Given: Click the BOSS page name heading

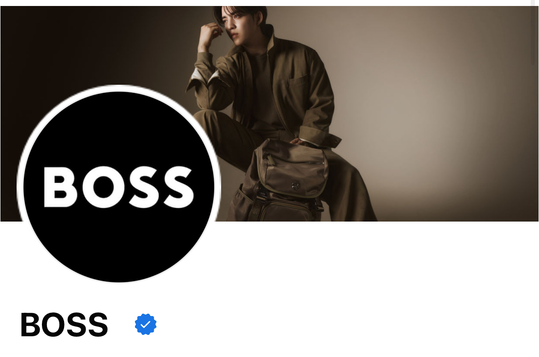Looking at the screenshot, I should (64, 324).
